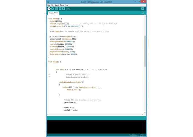Click the scroll down arrow
Viewport: 193px width, 137px height.
(145, 112)
